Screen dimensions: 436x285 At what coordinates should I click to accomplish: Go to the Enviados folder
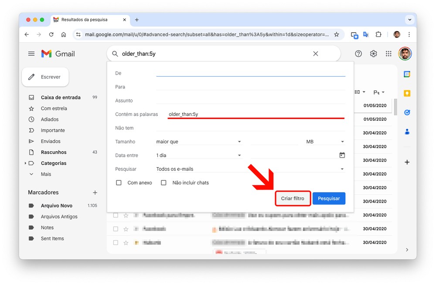pyautogui.click(x=51, y=141)
